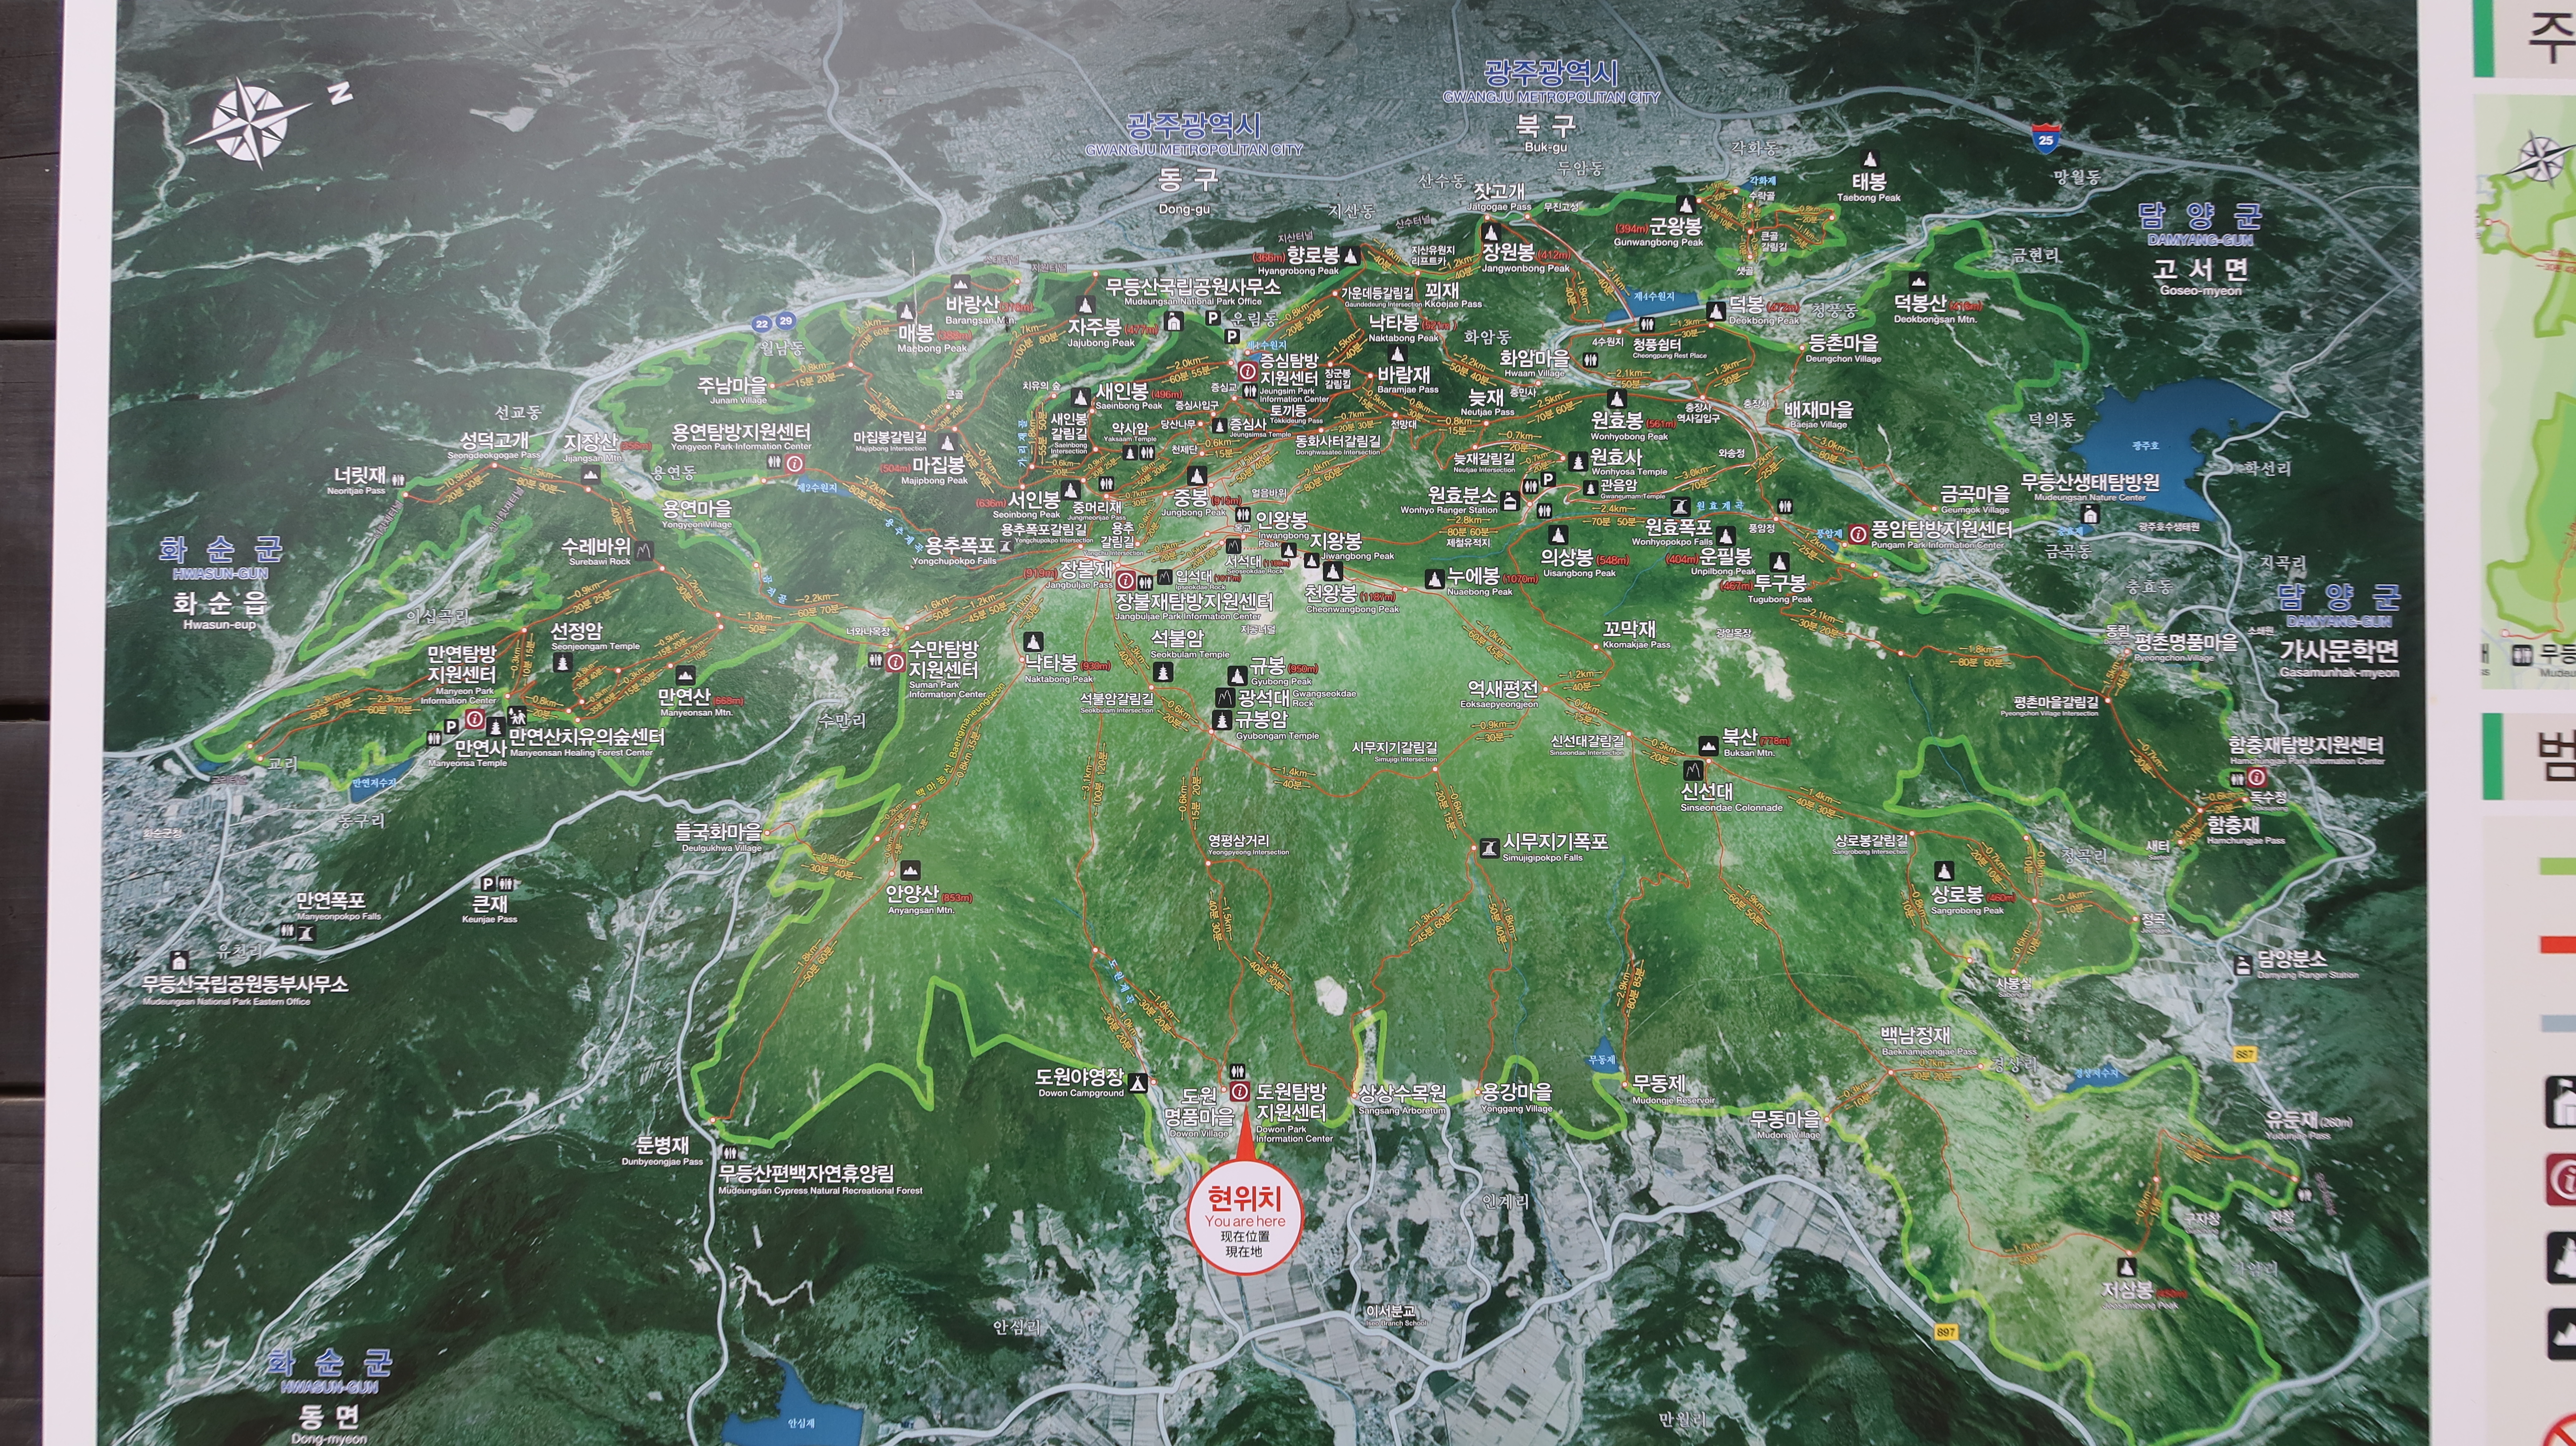The image size is (2576, 1446).
Task: Click the 만연산치유의숲센터 label
Action: pos(587,742)
